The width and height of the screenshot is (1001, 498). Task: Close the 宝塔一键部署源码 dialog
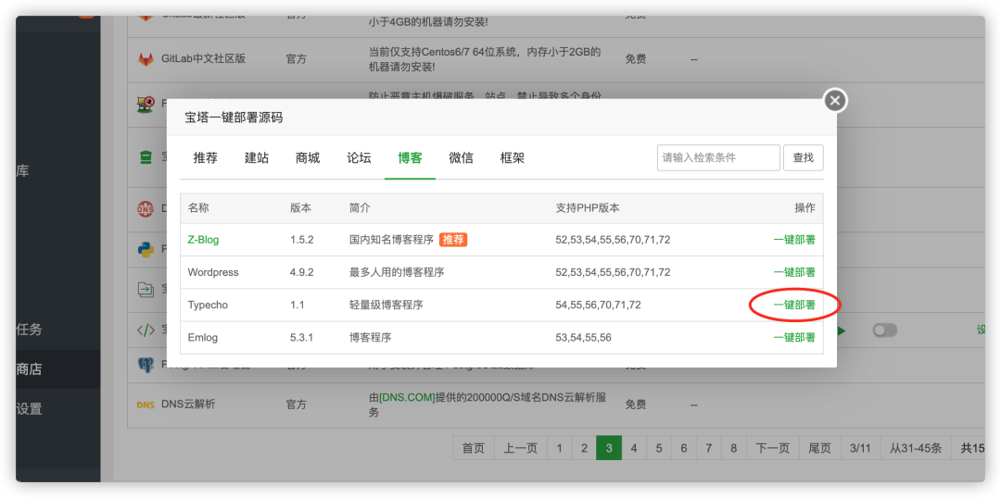835,101
